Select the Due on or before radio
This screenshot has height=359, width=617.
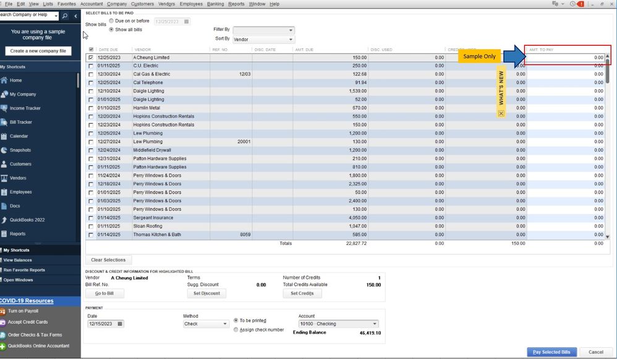111,21
